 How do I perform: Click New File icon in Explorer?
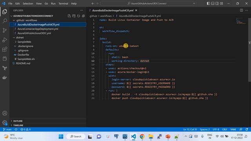pos(69,16)
